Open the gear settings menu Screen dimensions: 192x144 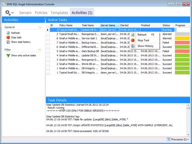point(7,13)
